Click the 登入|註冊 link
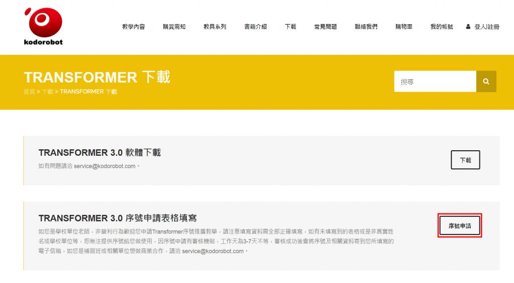The width and height of the screenshot is (514, 283). tap(487, 27)
